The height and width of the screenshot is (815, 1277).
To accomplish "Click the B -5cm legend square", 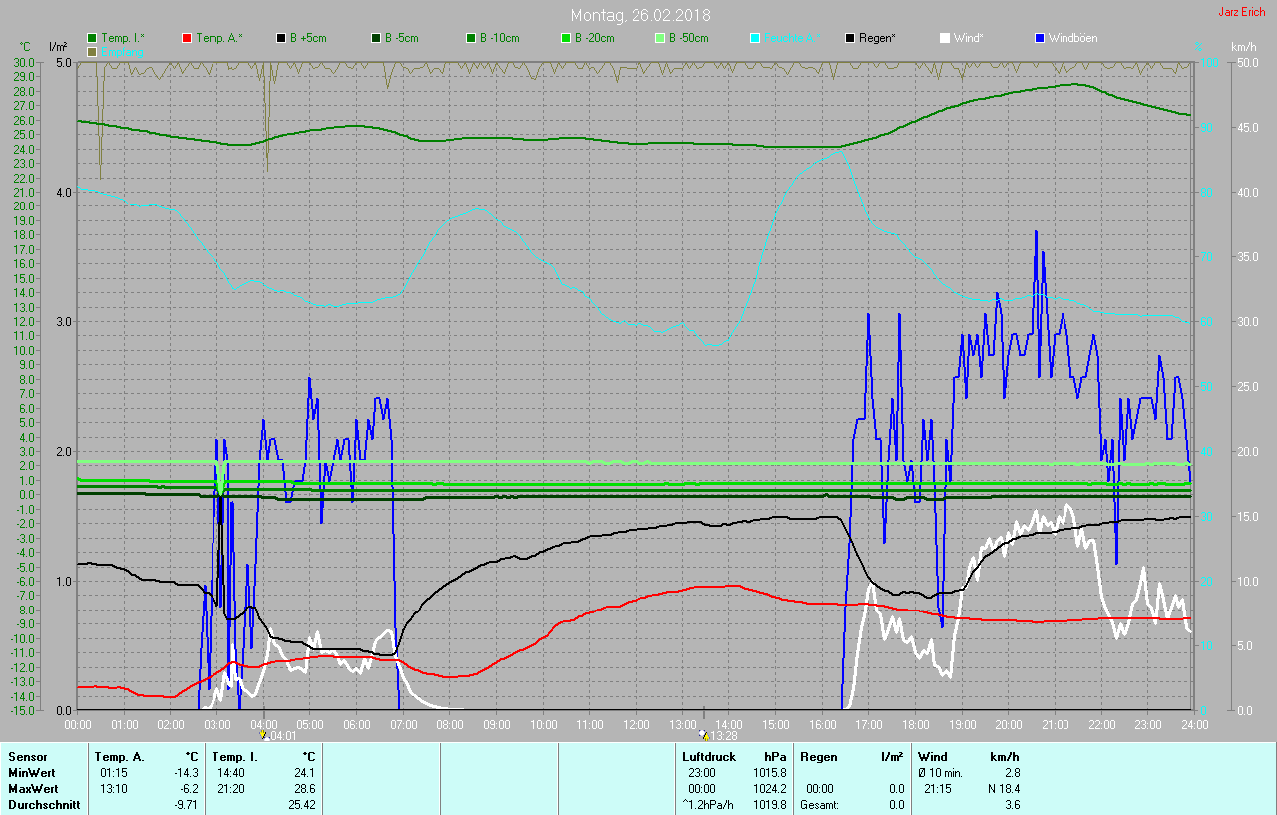I will click(x=376, y=38).
